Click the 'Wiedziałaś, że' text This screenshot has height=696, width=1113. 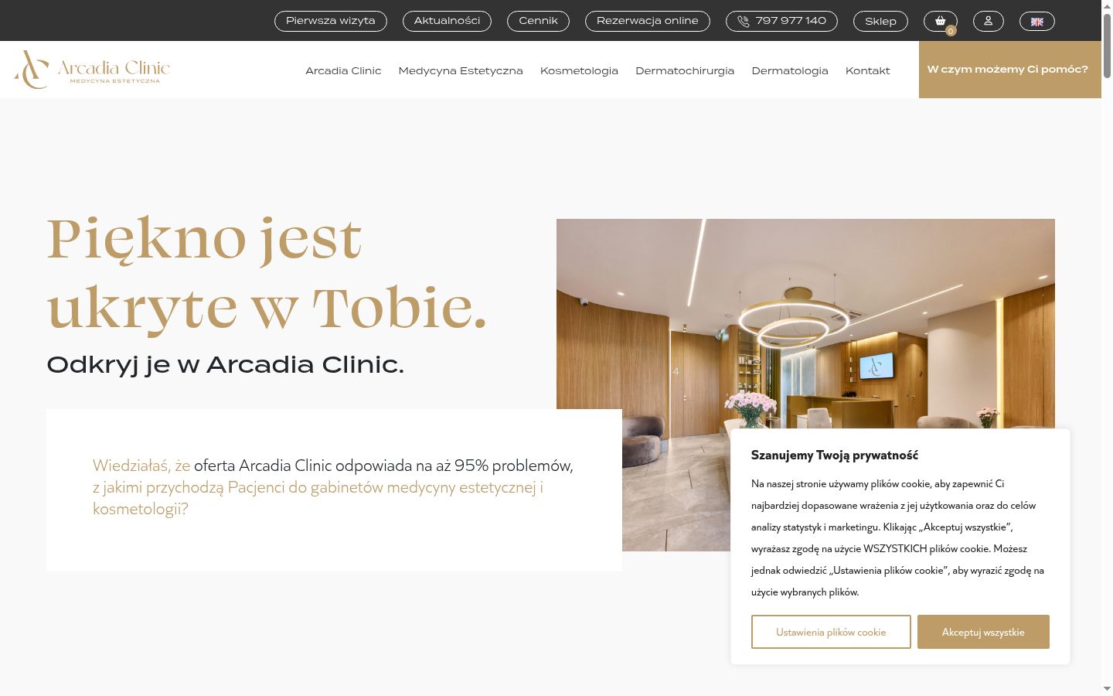(x=141, y=466)
